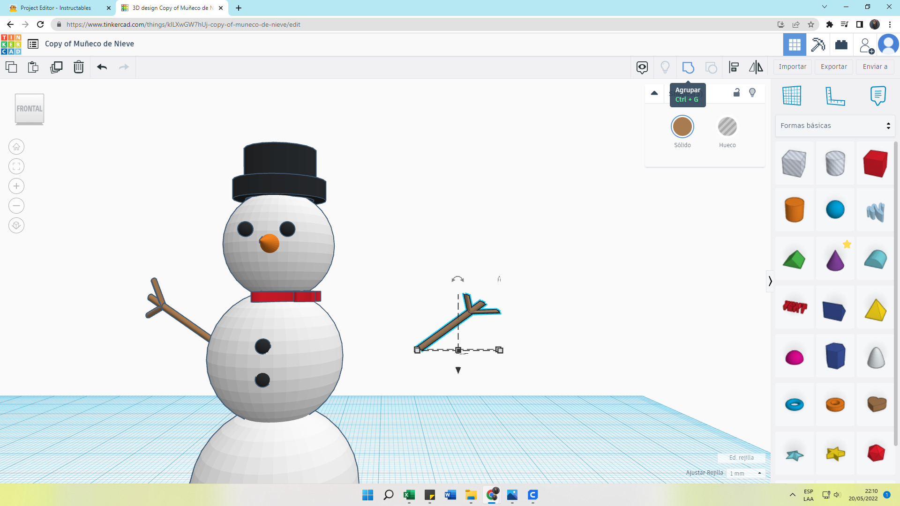Click the FRONTAL view cube
Screen dimensions: 900x506
30,109
